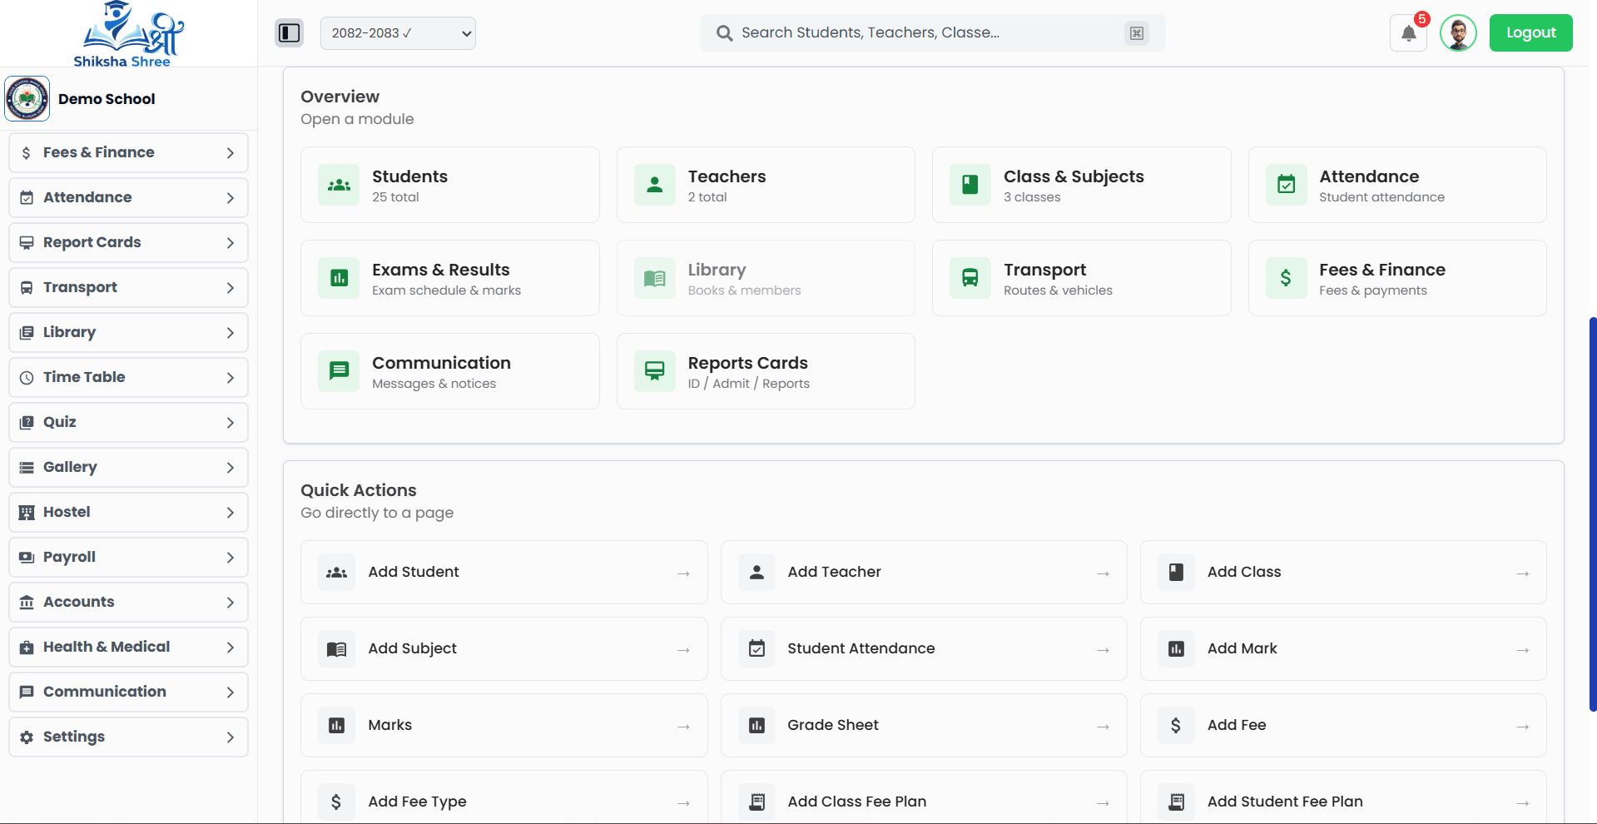Viewport: 1597px width, 824px height.
Task: Open the Teachers module icon
Action: click(654, 185)
